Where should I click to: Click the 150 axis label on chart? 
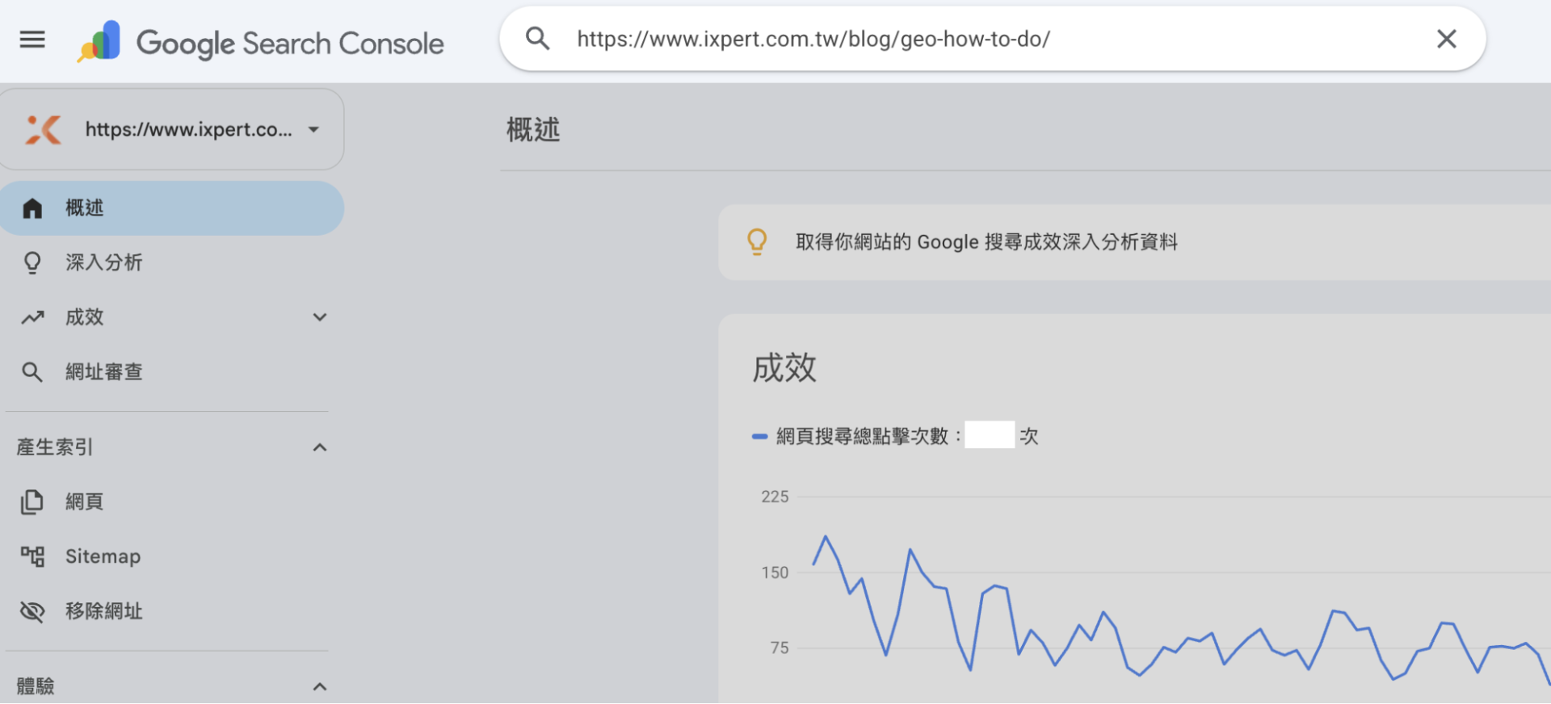click(775, 573)
